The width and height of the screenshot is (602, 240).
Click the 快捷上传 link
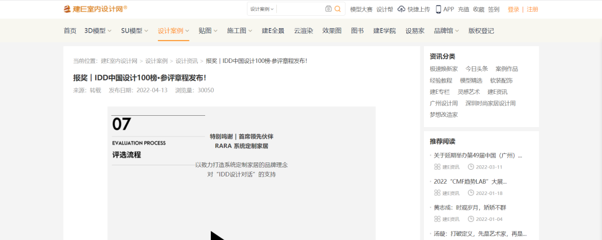click(x=419, y=10)
